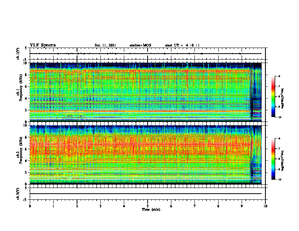
Task: Click the ch.2 color scale bar
Action: coord(273,159)
